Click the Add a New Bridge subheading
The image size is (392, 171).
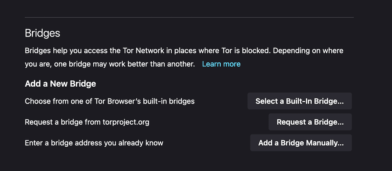pos(60,84)
